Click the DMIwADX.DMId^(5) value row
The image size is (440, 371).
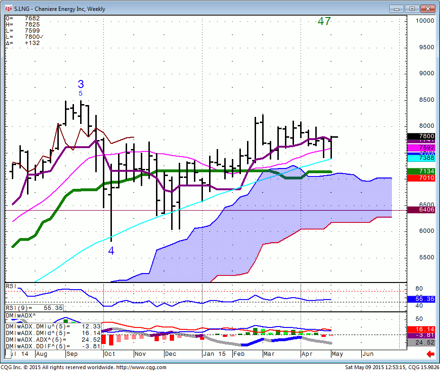pos(53,333)
